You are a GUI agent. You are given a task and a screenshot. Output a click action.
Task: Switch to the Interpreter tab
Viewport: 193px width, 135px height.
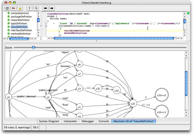tap(70, 121)
